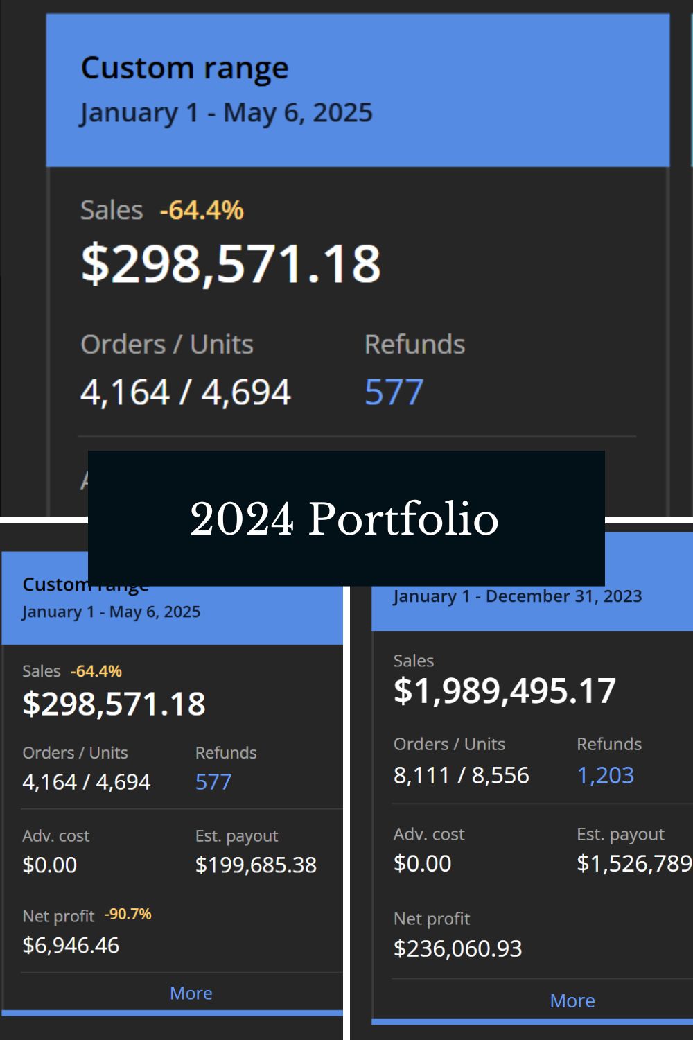
Task: Select the January 1 - December 31, 2023 header
Action: pyautogui.click(x=518, y=596)
